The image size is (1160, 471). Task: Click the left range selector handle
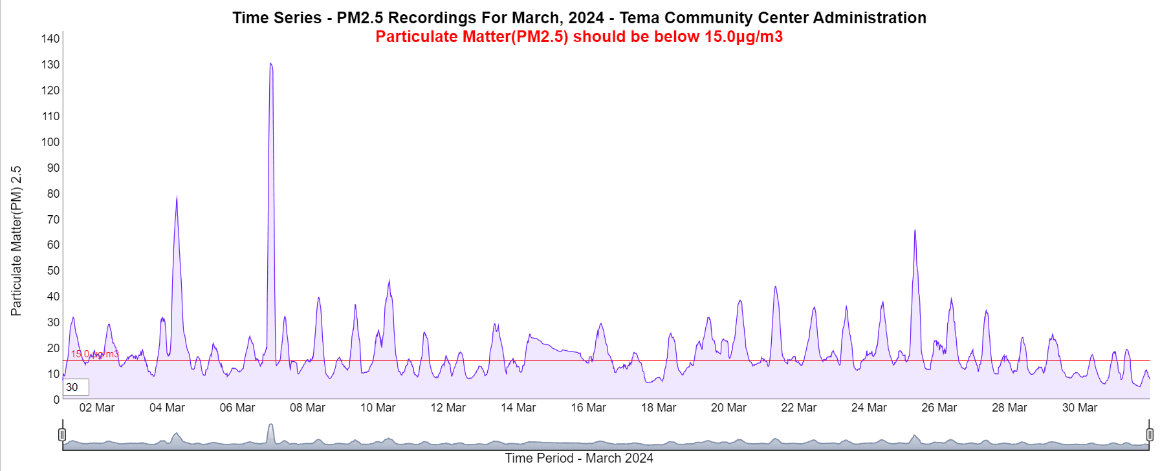click(x=62, y=434)
